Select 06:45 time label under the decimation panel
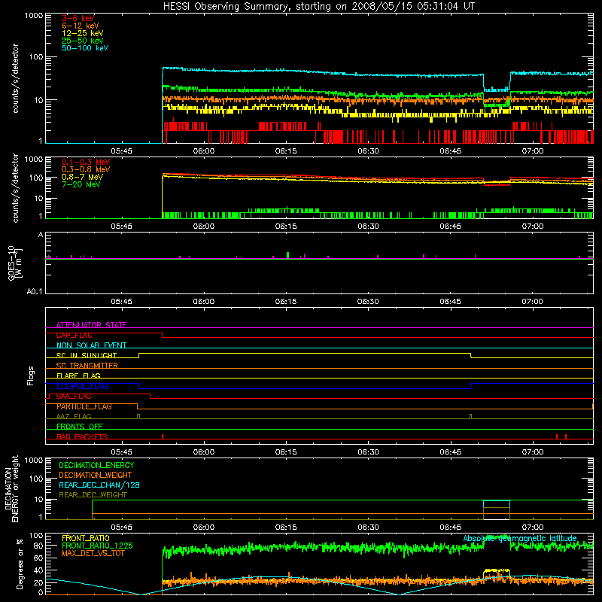This screenshot has height=602, width=602. [x=450, y=528]
